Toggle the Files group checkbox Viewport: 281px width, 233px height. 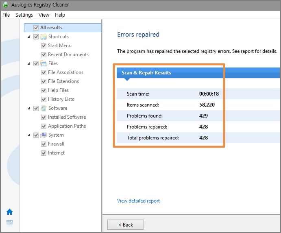pos(36,63)
